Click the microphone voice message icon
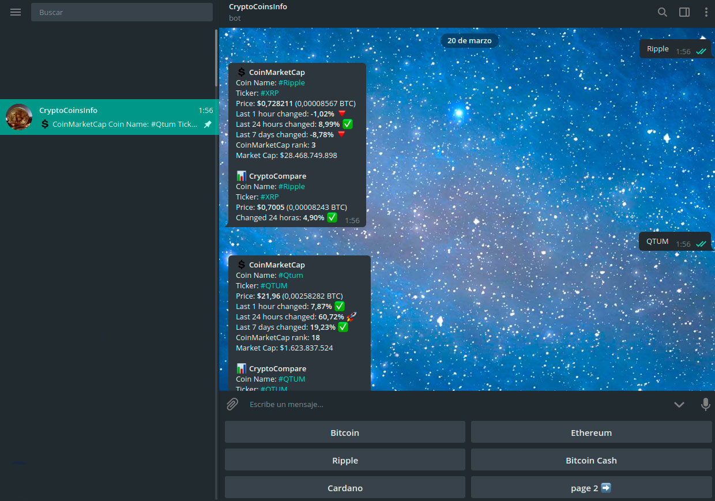The image size is (715, 501). (x=705, y=405)
